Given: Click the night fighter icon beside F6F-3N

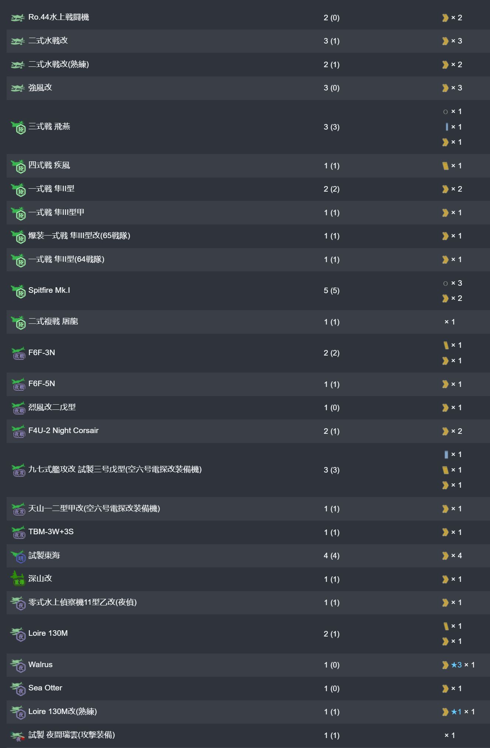Looking at the screenshot, I should (18, 353).
